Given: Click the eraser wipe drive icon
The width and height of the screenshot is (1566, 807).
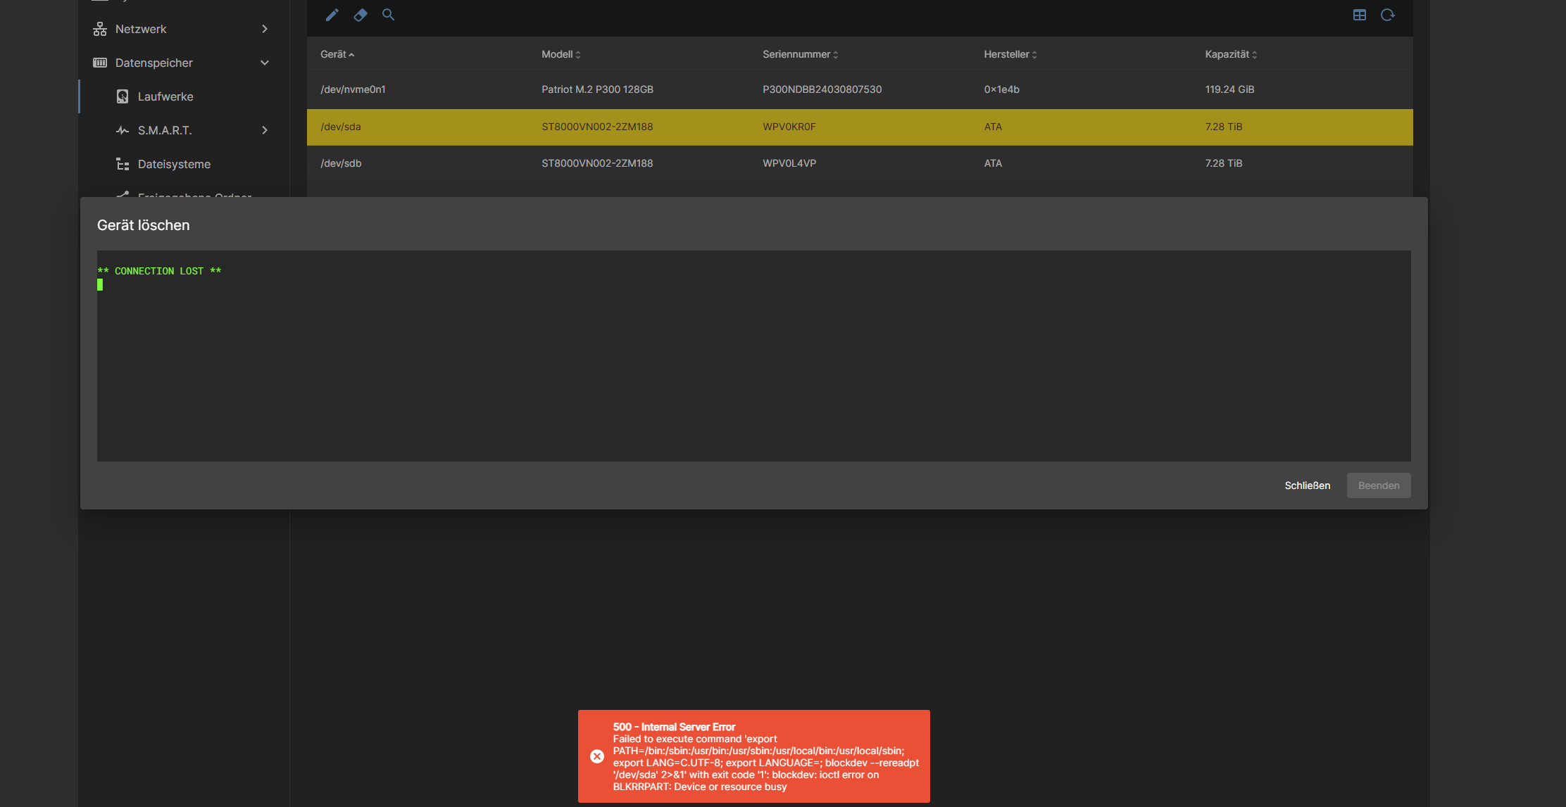Looking at the screenshot, I should (360, 15).
